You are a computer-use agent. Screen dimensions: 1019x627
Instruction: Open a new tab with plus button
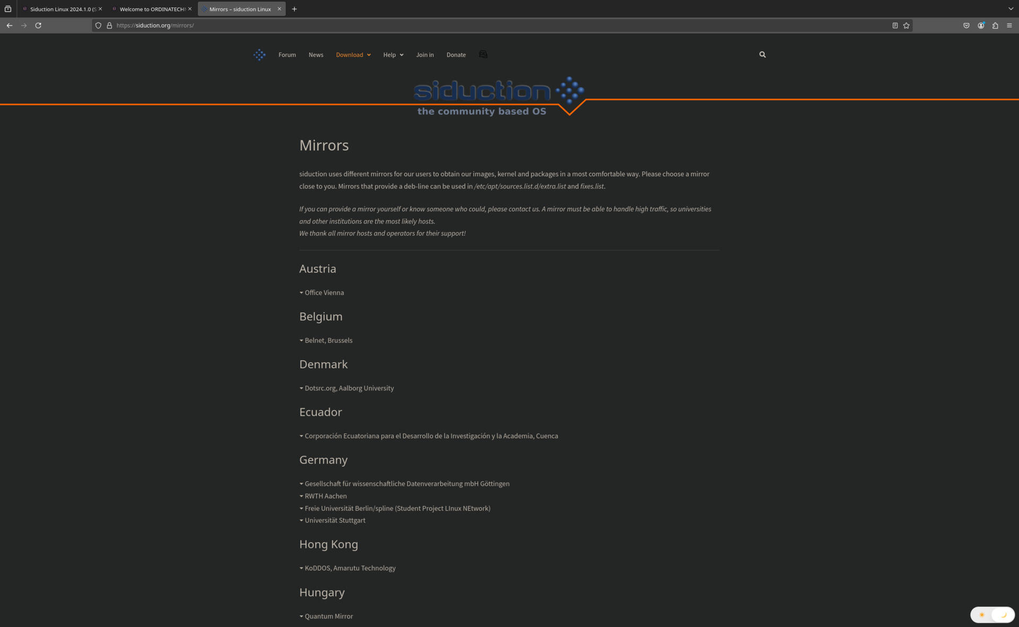(295, 9)
